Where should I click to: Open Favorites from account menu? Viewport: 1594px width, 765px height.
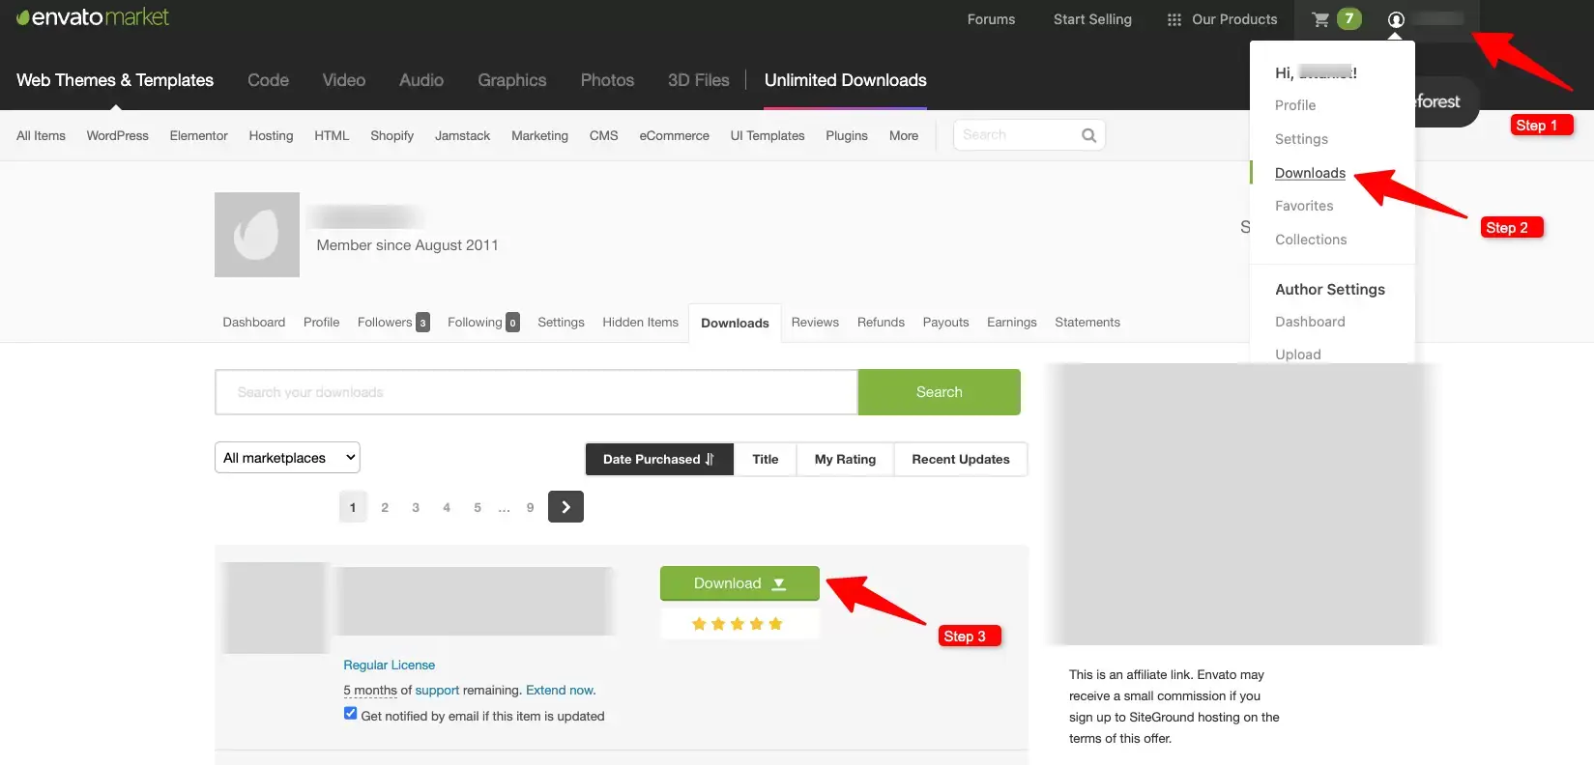pos(1304,206)
